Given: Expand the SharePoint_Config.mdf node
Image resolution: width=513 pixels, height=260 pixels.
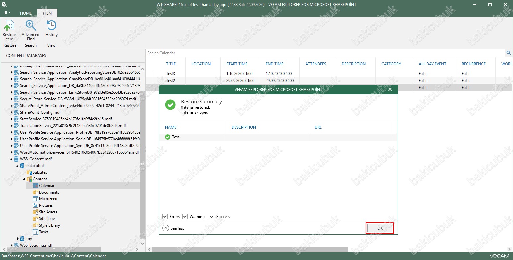Looking at the screenshot, I should (11, 112).
